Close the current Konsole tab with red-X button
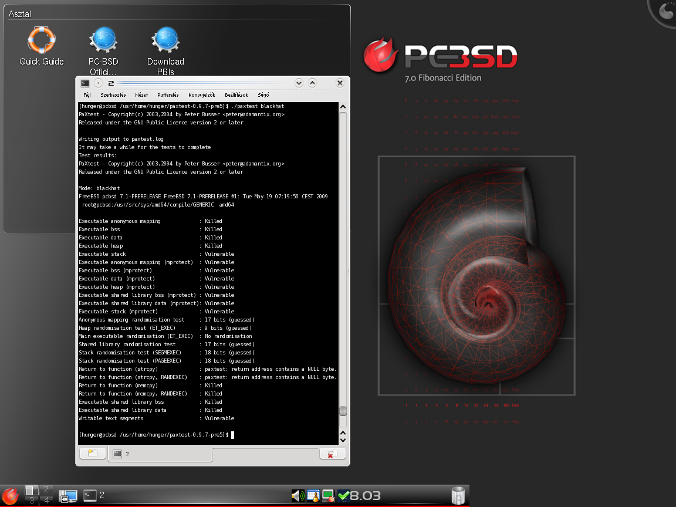Viewport: 676px width, 507px height. click(x=332, y=454)
